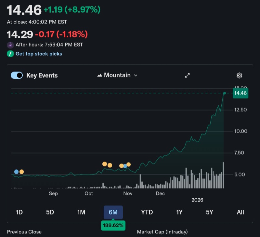
Task: Click the purple after-hours moon icon
Action: pyautogui.click(x=10, y=45)
